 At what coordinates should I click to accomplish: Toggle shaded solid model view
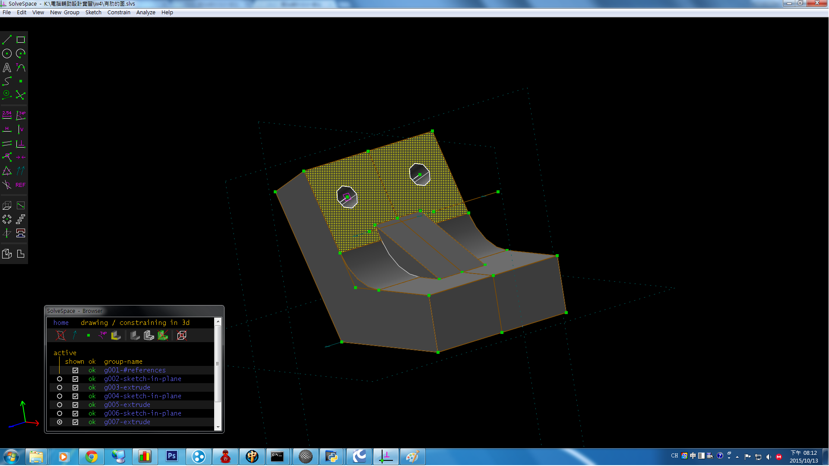(135, 335)
